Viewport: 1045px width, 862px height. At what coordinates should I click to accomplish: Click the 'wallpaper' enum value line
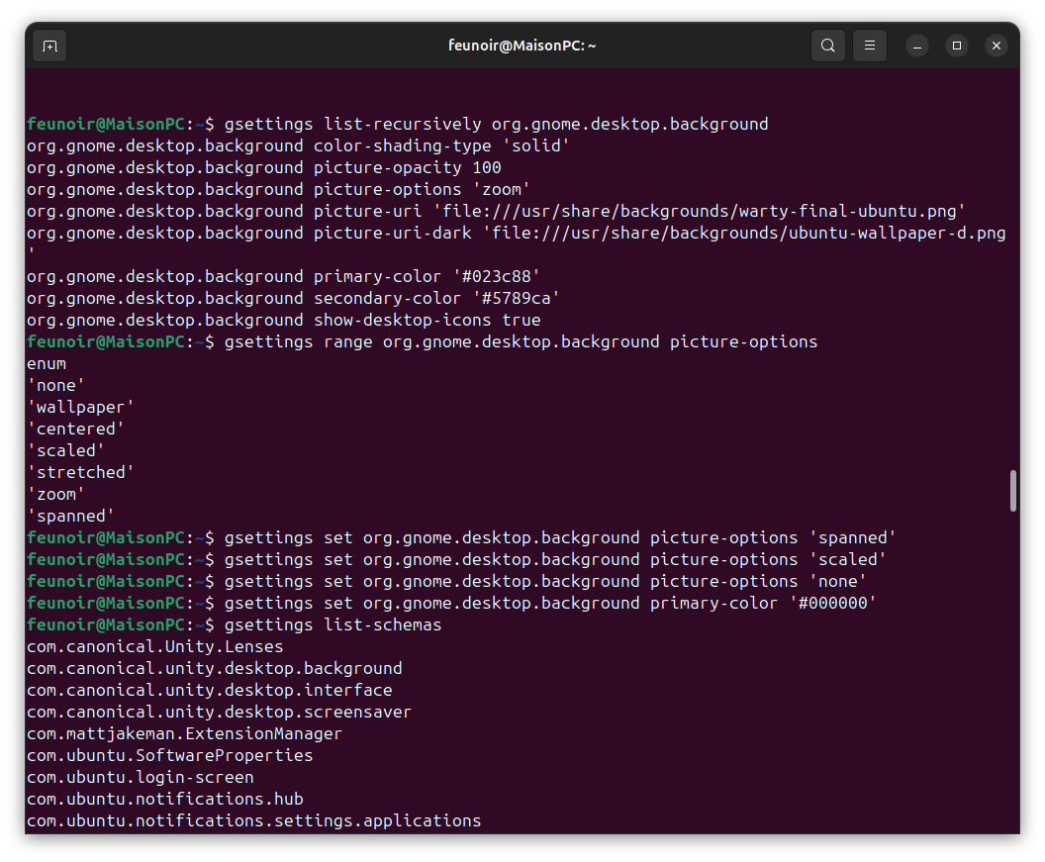(80, 407)
